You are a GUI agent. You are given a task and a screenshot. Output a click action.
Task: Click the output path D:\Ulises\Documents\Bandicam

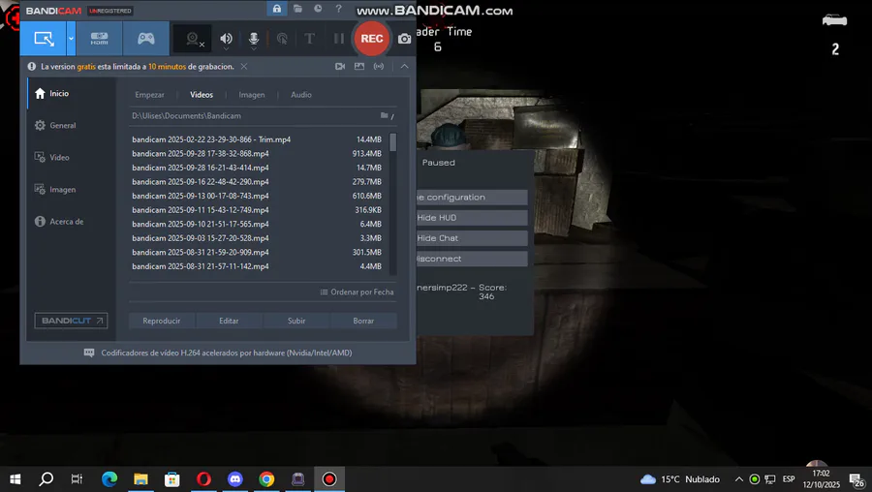(186, 115)
